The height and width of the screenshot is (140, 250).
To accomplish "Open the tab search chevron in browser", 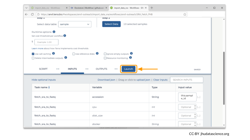I will coord(27,8).
